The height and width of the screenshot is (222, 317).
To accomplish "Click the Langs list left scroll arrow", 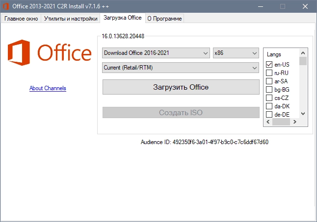I will [268, 122].
